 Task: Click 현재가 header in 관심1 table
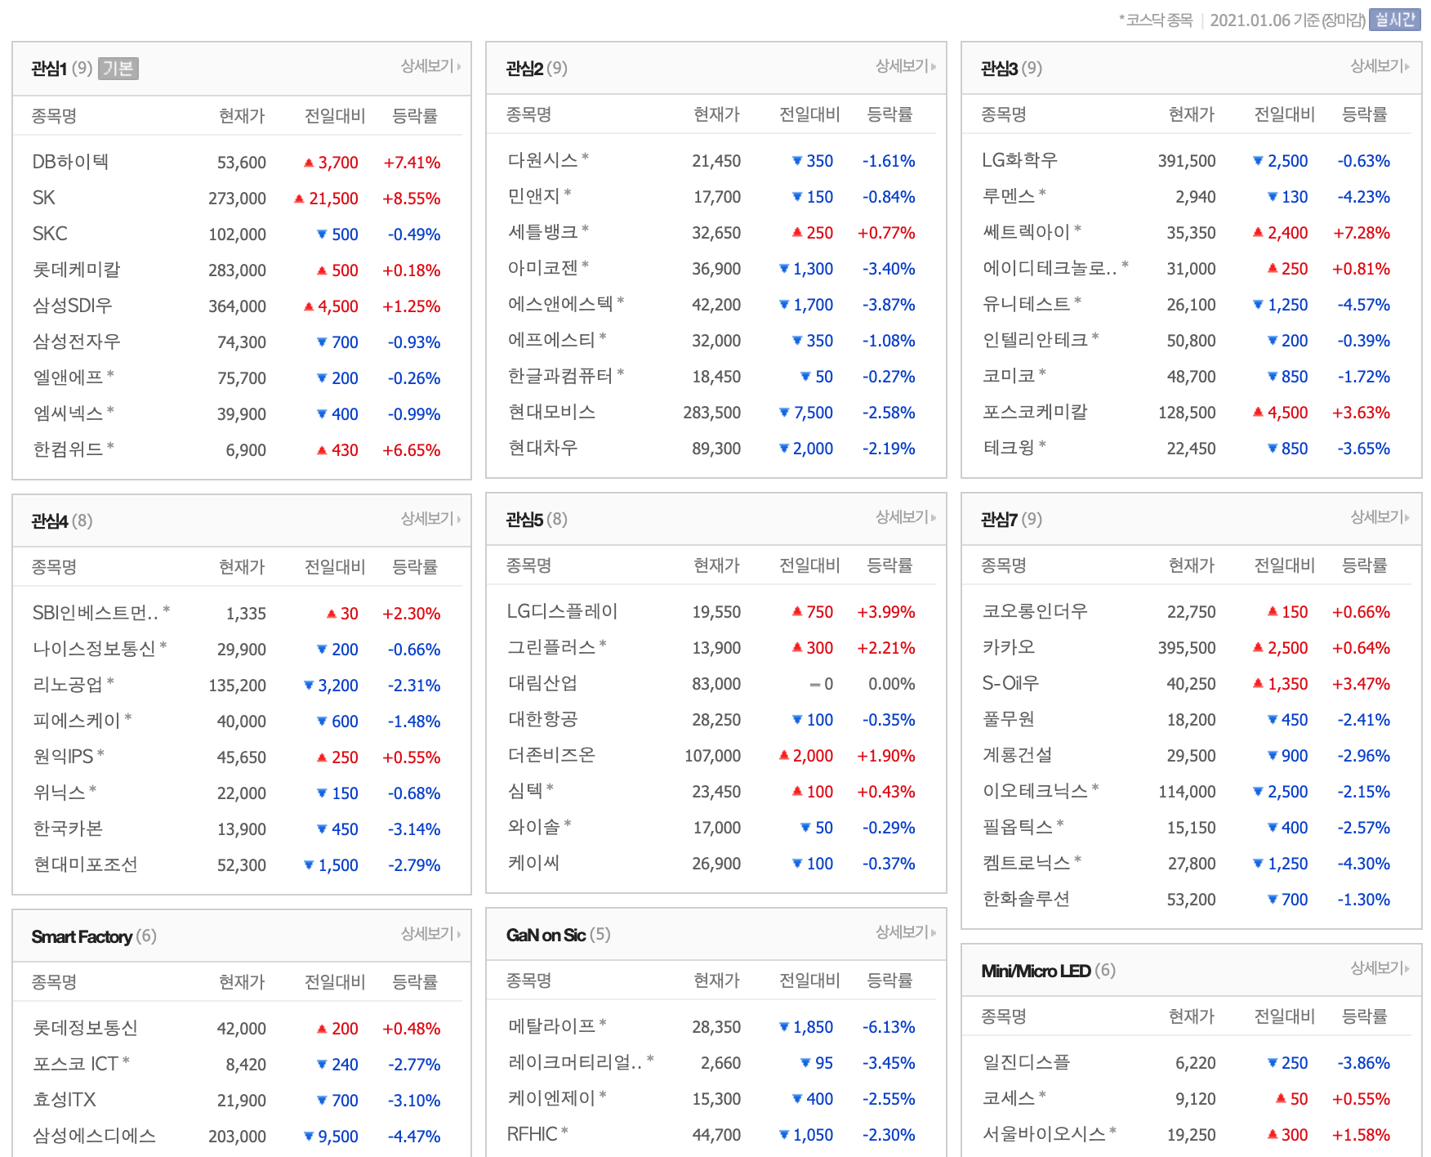(x=243, y=116)
